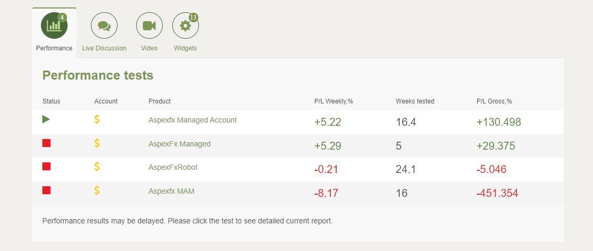Click the red status square for AspexFxRobot
The height and width of the screenshot is (251, 593).
46,167
